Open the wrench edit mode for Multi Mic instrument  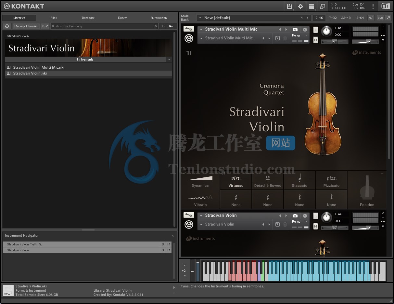click(x=189, y=29)
